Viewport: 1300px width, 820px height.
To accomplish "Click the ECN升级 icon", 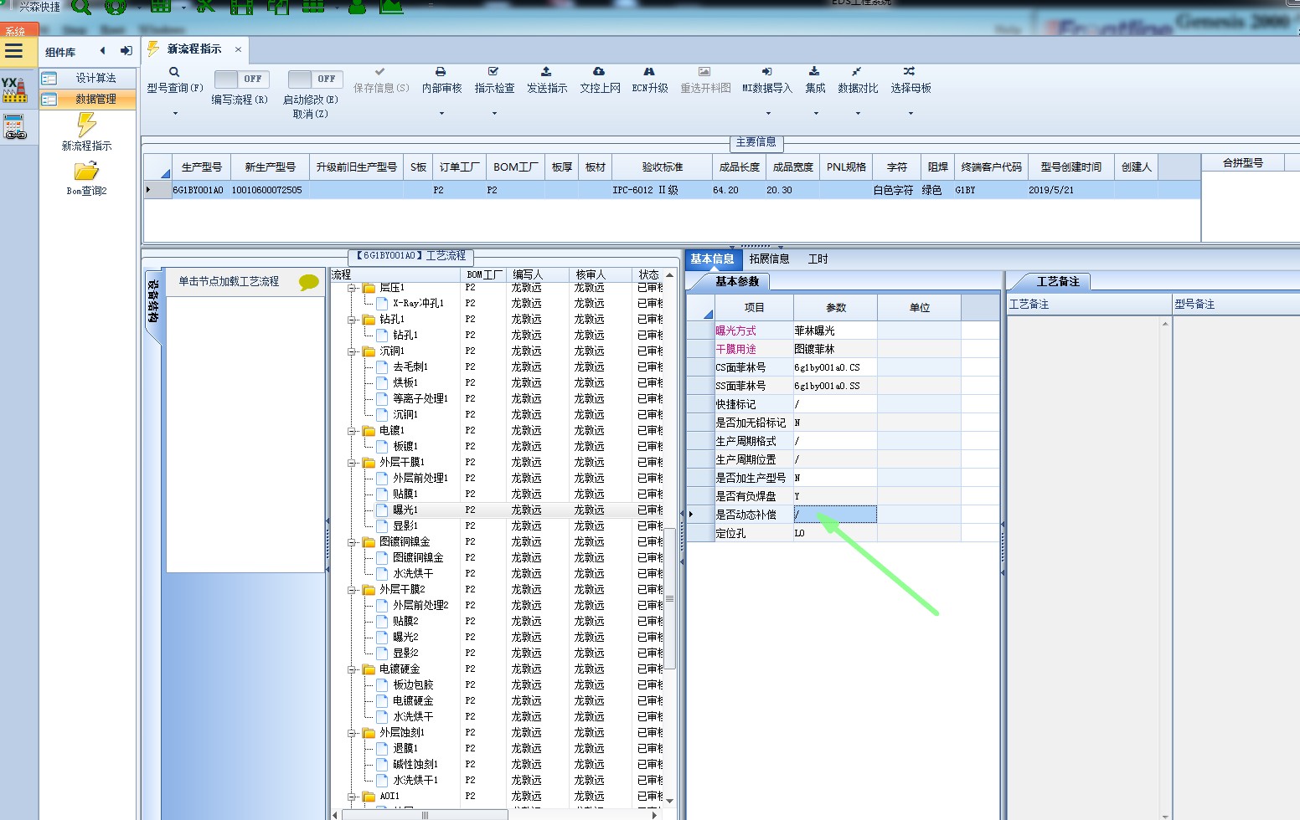I will 649,72.
